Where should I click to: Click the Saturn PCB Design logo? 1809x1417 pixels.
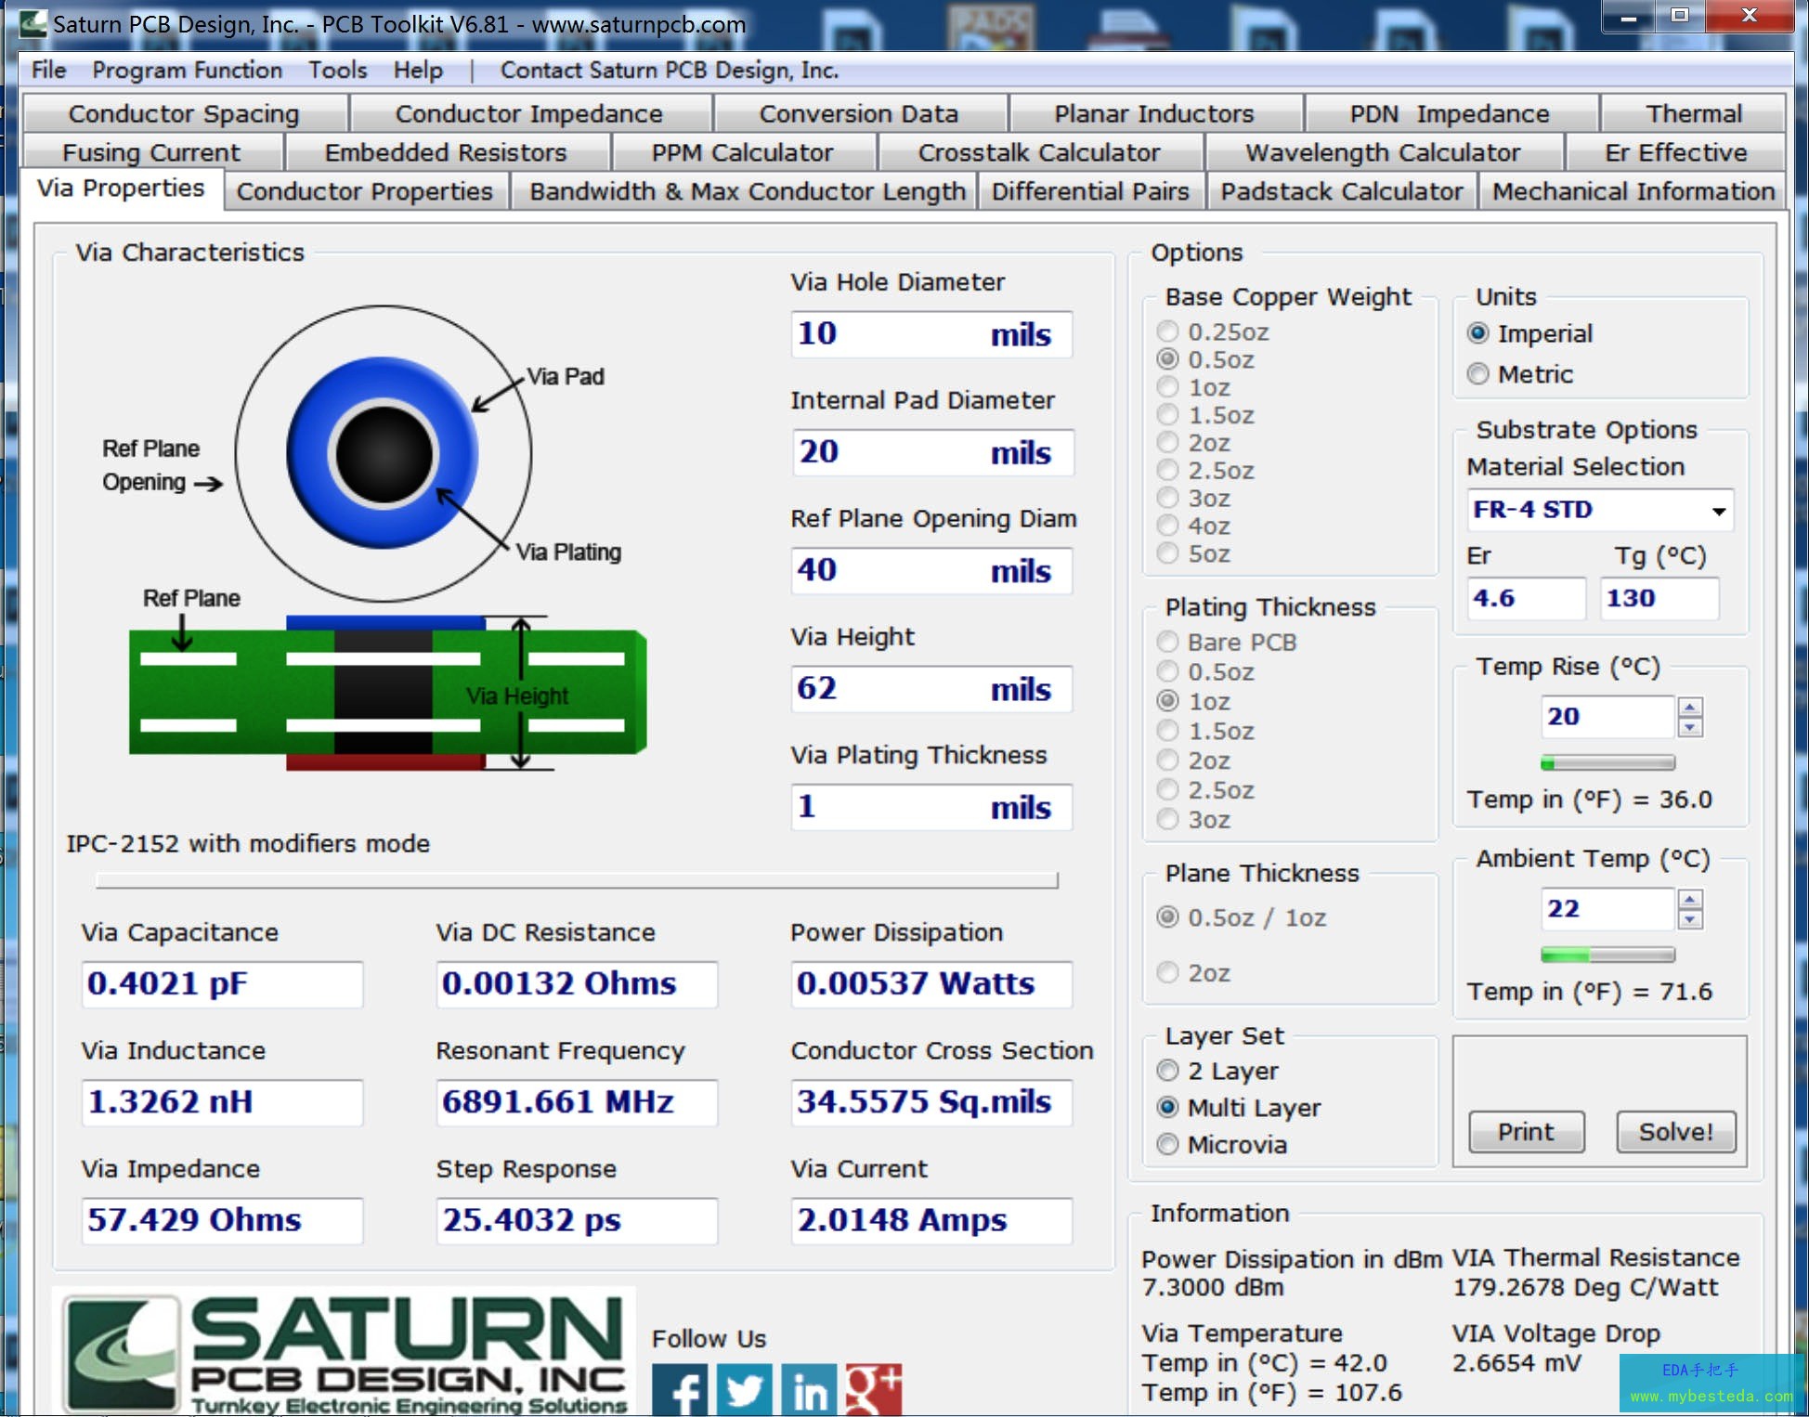pos(344,1353)
